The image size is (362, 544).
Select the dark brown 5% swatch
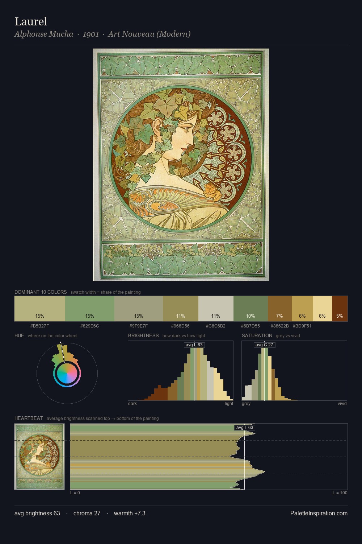click(x=340, y=309)
